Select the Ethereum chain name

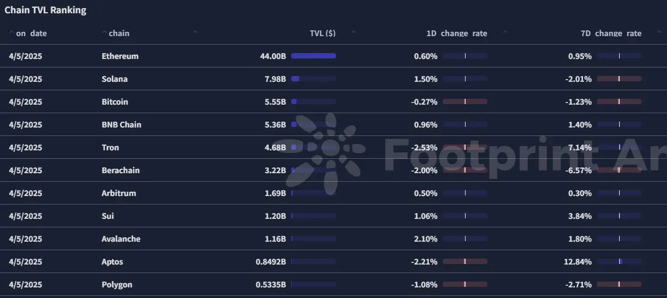120,56
